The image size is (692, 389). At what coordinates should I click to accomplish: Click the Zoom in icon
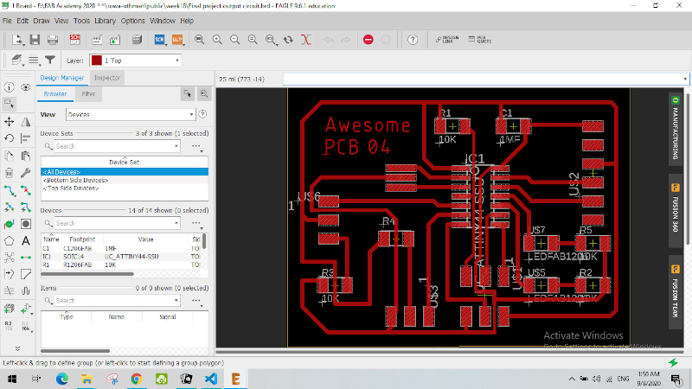pos(217,40)
